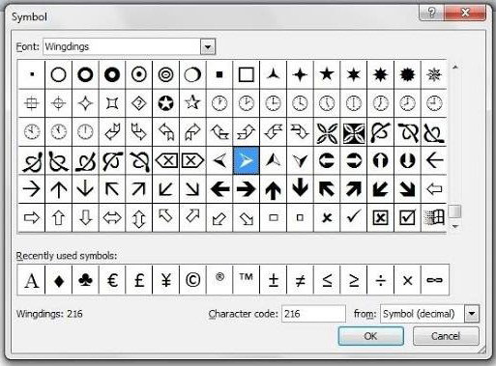Select the hollow double-headed horizontal arrow
This screenshot has height=366, width=496.
pyautogui.click(x=112, y=218)
